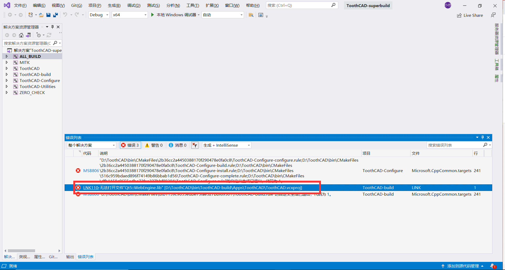This screenshot has width=505, height=270.
Task: Click the green Start Debugging play icon
Action: pos(153,15)
